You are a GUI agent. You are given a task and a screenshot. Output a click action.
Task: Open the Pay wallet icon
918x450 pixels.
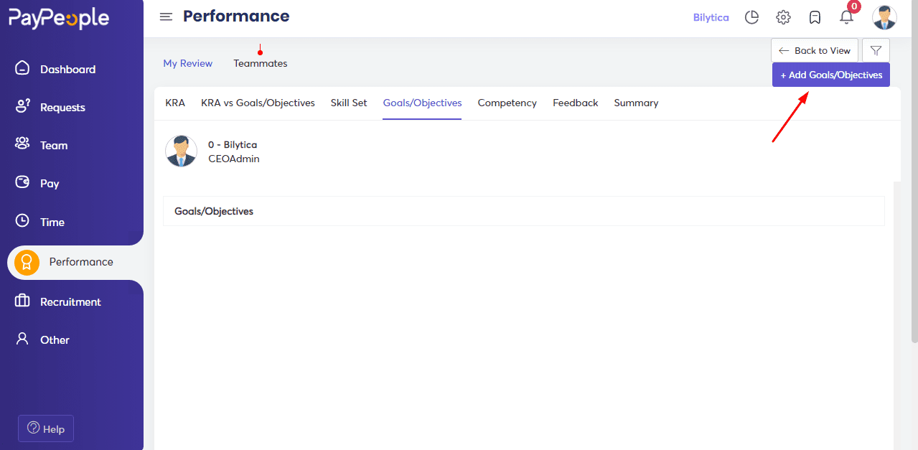(x=23, y=182)
